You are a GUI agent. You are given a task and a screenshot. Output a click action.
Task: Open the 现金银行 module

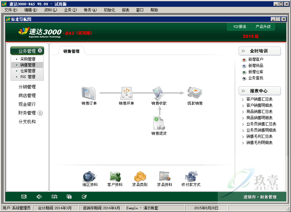coord(27,104)
